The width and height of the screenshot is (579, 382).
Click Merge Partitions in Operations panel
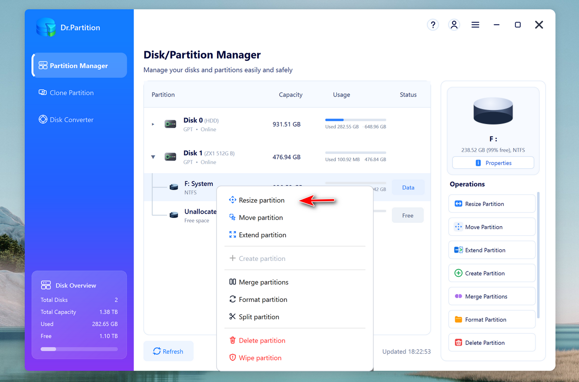click(x=492, y=296)
